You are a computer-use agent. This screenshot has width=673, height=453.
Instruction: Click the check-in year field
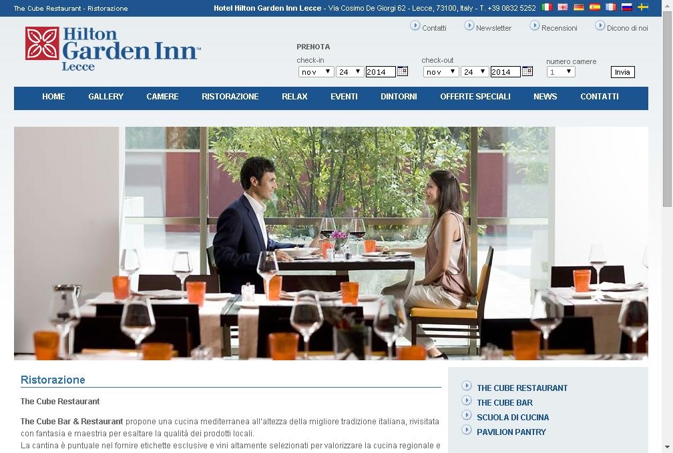point(381,71)
